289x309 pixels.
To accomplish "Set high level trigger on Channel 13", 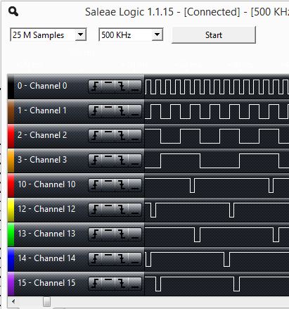I will coord(108,234).
